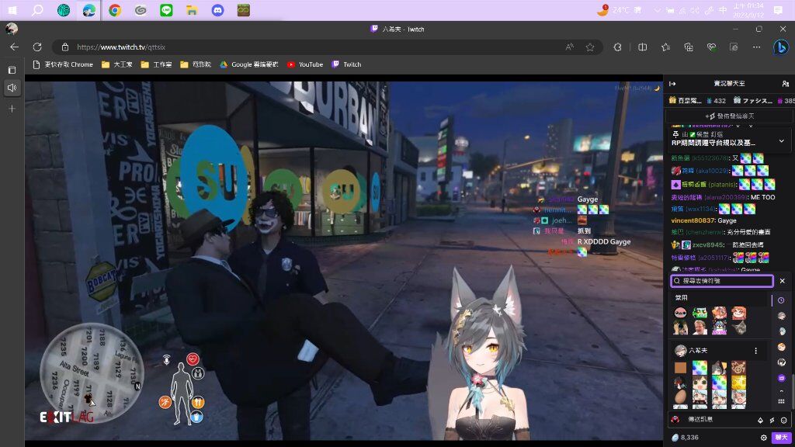
Task: Expand the third bookmarks folder
Action: click(196, 64)
